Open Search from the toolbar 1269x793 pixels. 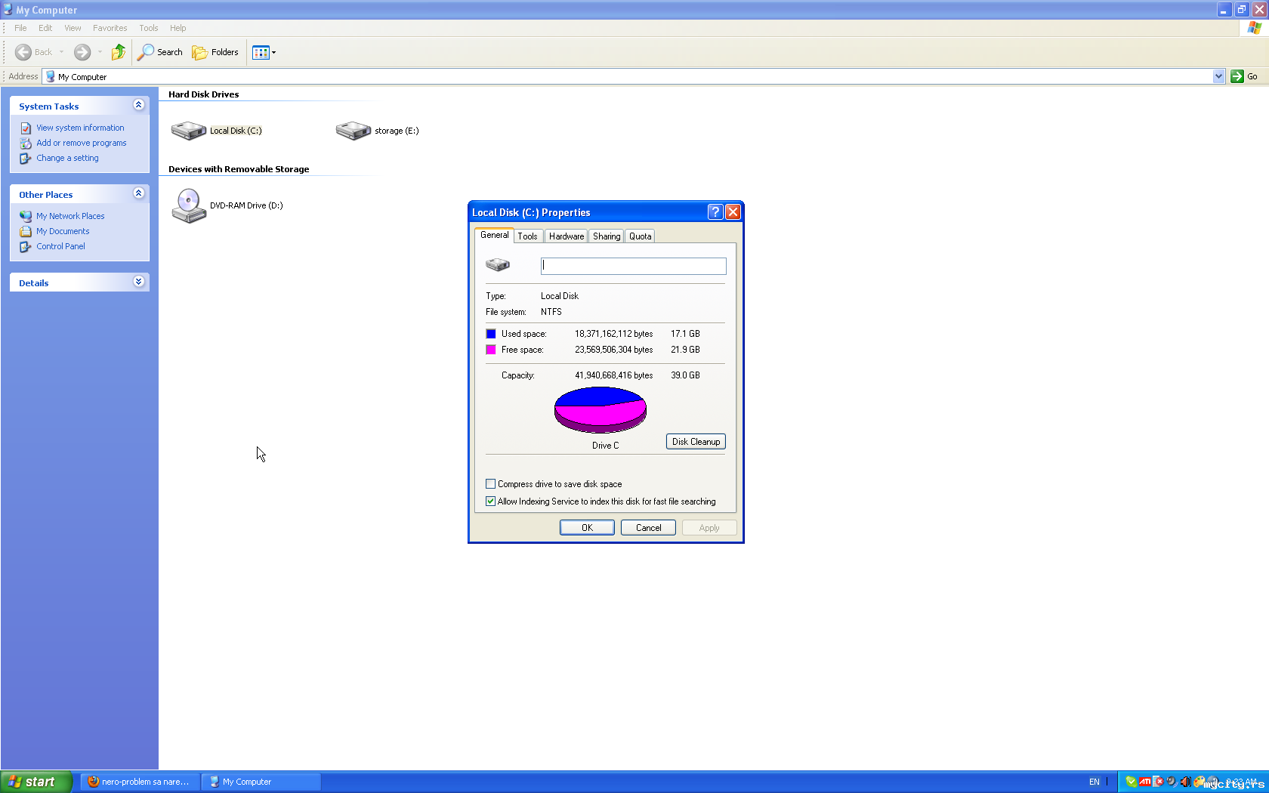tap(160, 52)
